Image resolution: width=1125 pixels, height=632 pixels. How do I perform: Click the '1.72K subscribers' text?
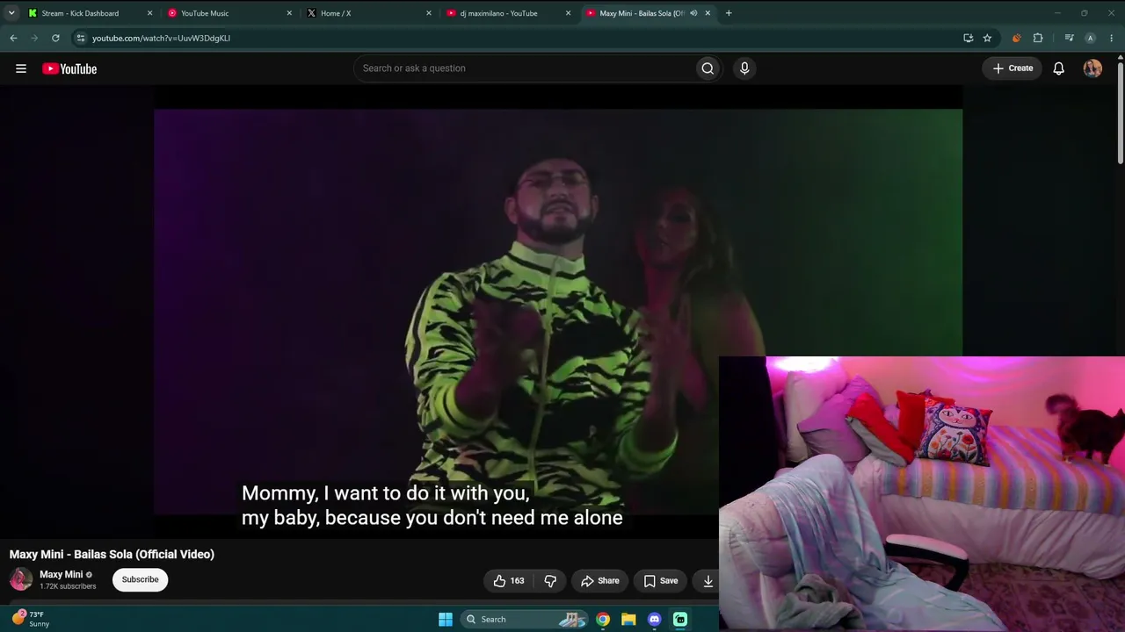coord(68,586)
